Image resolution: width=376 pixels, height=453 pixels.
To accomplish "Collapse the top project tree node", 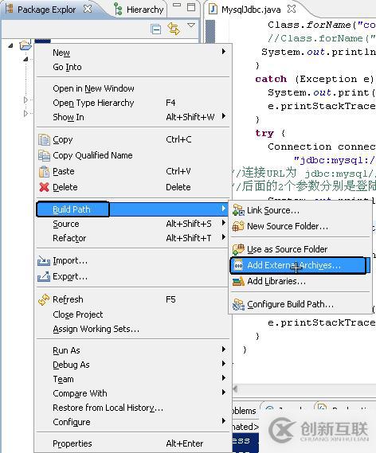I will tap(10, 45).
